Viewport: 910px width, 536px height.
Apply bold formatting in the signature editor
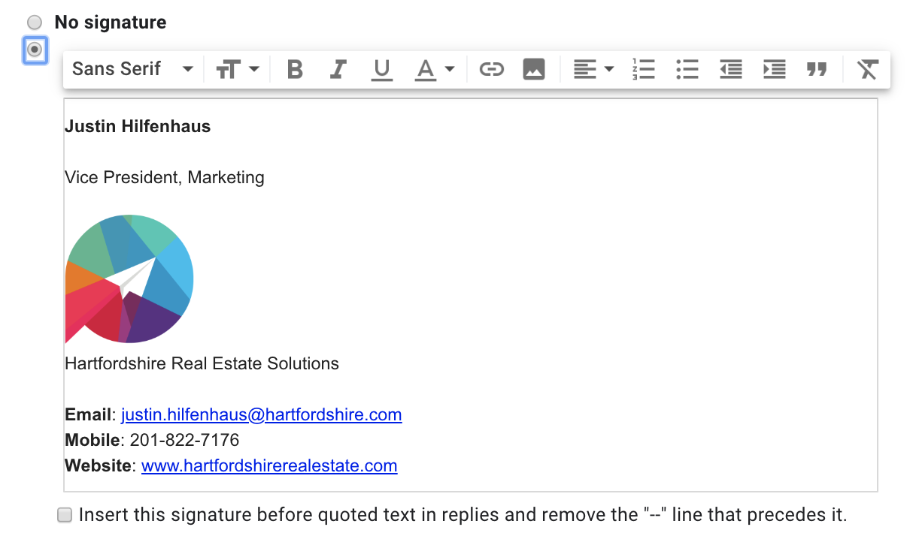(294, 68)
